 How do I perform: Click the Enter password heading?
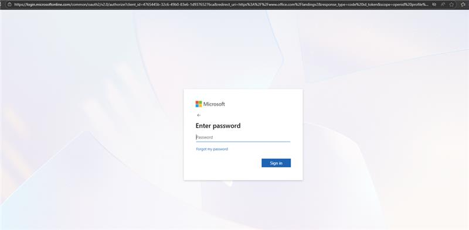pos(218,126)
